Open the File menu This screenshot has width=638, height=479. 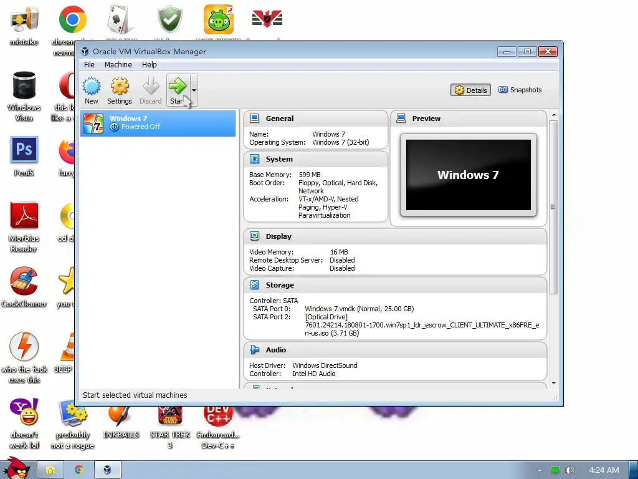coord(89,64)
